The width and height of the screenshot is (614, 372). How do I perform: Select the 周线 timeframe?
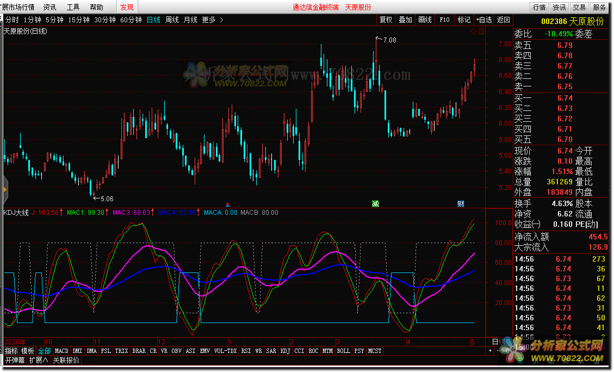172,20
